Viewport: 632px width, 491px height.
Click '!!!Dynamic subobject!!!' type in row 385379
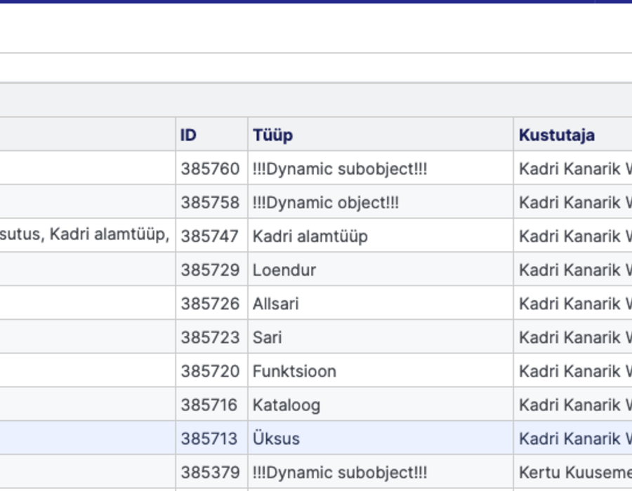381,473
